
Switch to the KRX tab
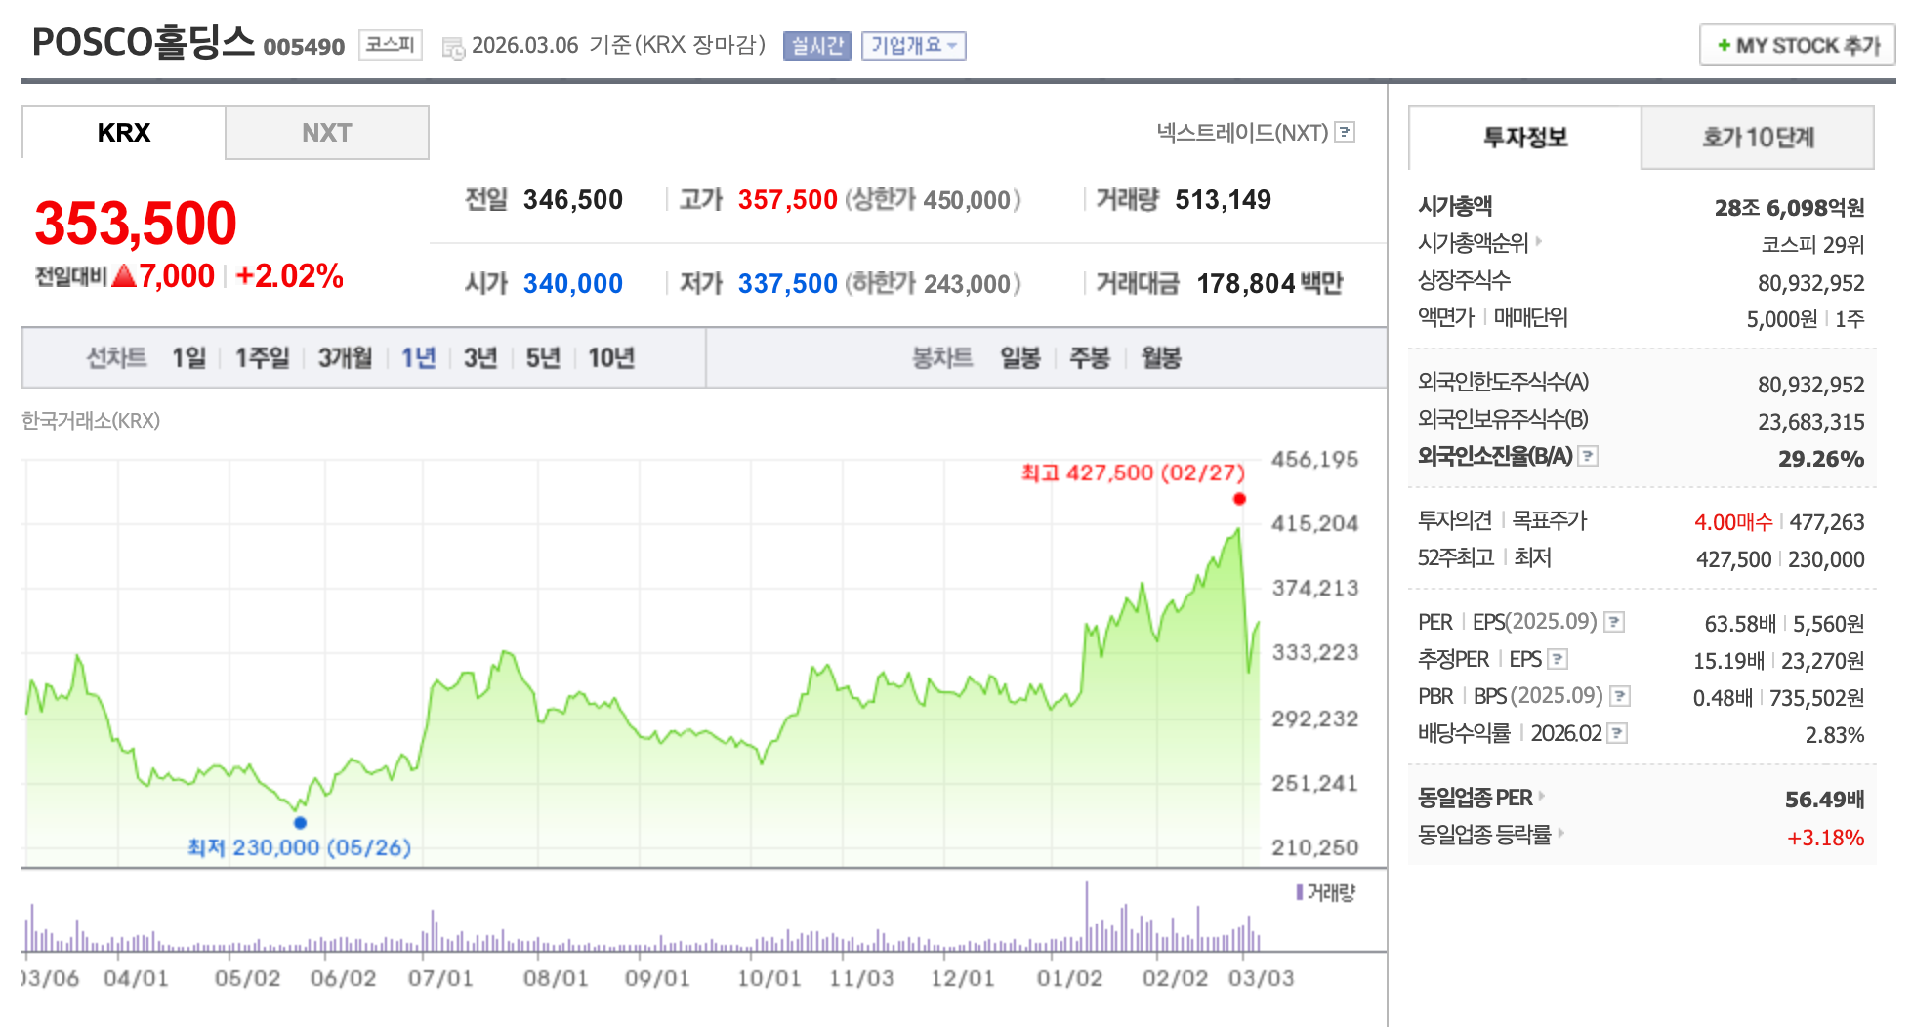[124, 133]
